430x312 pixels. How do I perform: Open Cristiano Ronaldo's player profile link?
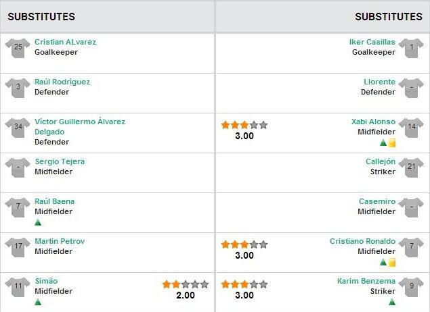click(x=362, y=241)
